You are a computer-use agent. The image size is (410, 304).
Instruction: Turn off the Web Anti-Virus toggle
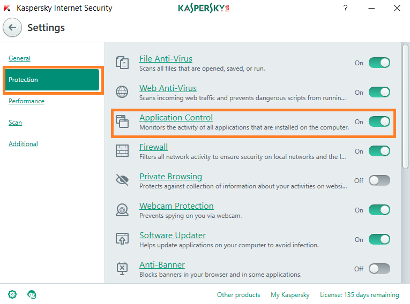[x=379, y=92]
